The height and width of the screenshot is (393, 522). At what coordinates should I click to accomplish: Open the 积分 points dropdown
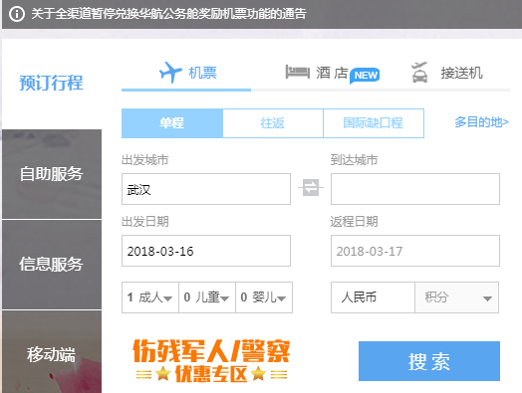456,297
